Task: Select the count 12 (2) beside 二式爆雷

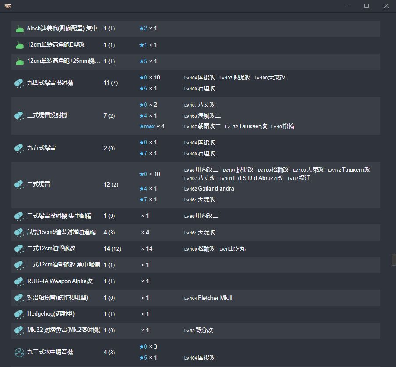Action: coord(111,184)
